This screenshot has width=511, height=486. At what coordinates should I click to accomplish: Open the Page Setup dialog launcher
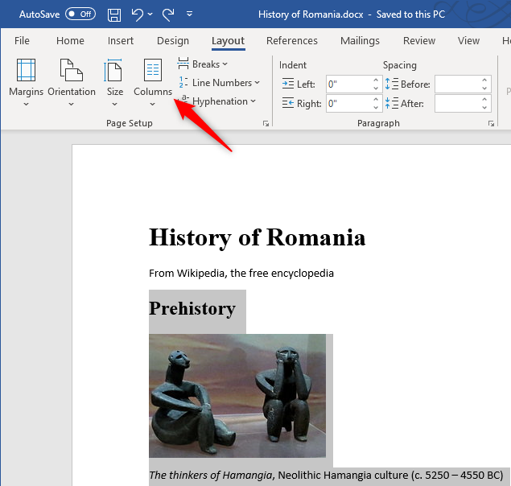(266, 124)
